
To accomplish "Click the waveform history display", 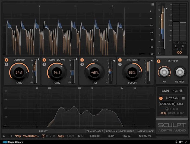I will point(78,29).
